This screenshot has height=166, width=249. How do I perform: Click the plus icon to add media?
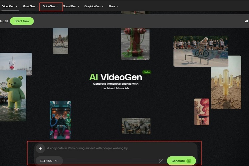pyautogui.click(x=40, y=148)
